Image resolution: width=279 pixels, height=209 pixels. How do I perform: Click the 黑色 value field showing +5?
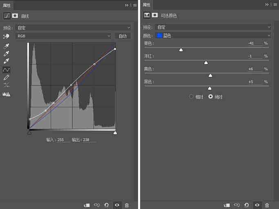point(255,82)
